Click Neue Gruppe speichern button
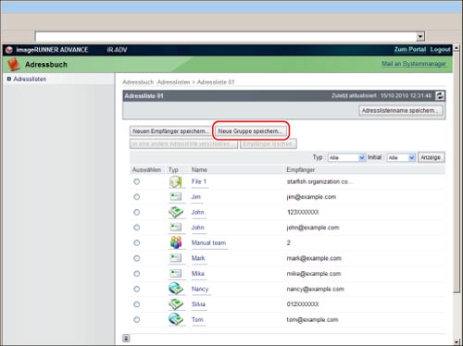 250,131
